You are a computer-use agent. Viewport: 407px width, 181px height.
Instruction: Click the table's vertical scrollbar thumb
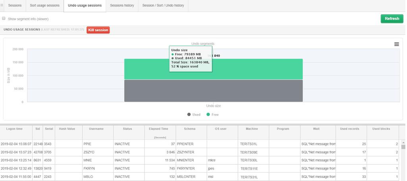coord(403,147)
